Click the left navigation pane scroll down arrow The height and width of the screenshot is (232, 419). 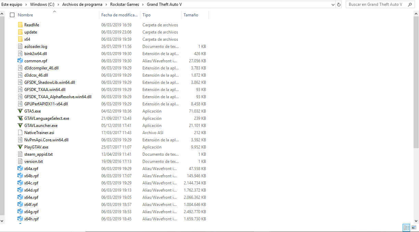pyautogui.click(x=2, y=221)
